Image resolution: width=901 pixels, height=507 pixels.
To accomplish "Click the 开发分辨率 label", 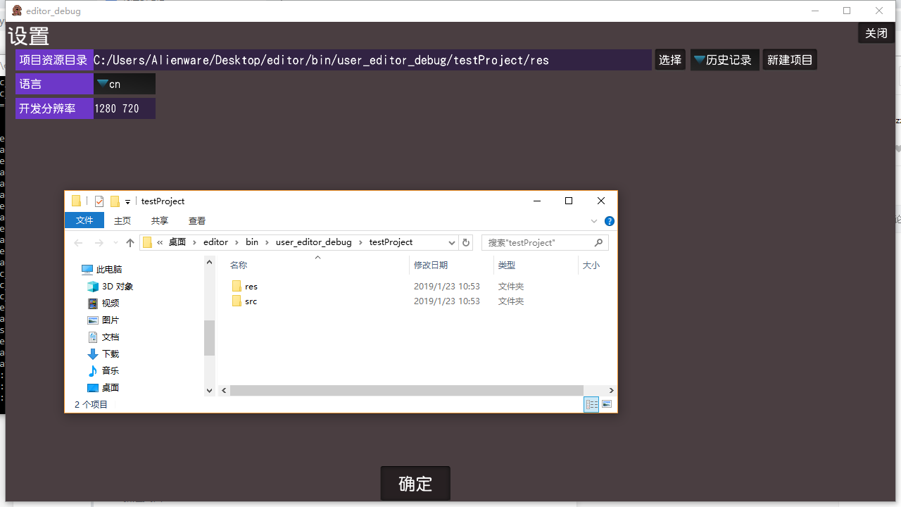I will coord(54,108).
